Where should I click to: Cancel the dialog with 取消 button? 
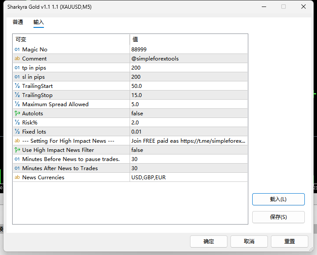coord(249,242)
